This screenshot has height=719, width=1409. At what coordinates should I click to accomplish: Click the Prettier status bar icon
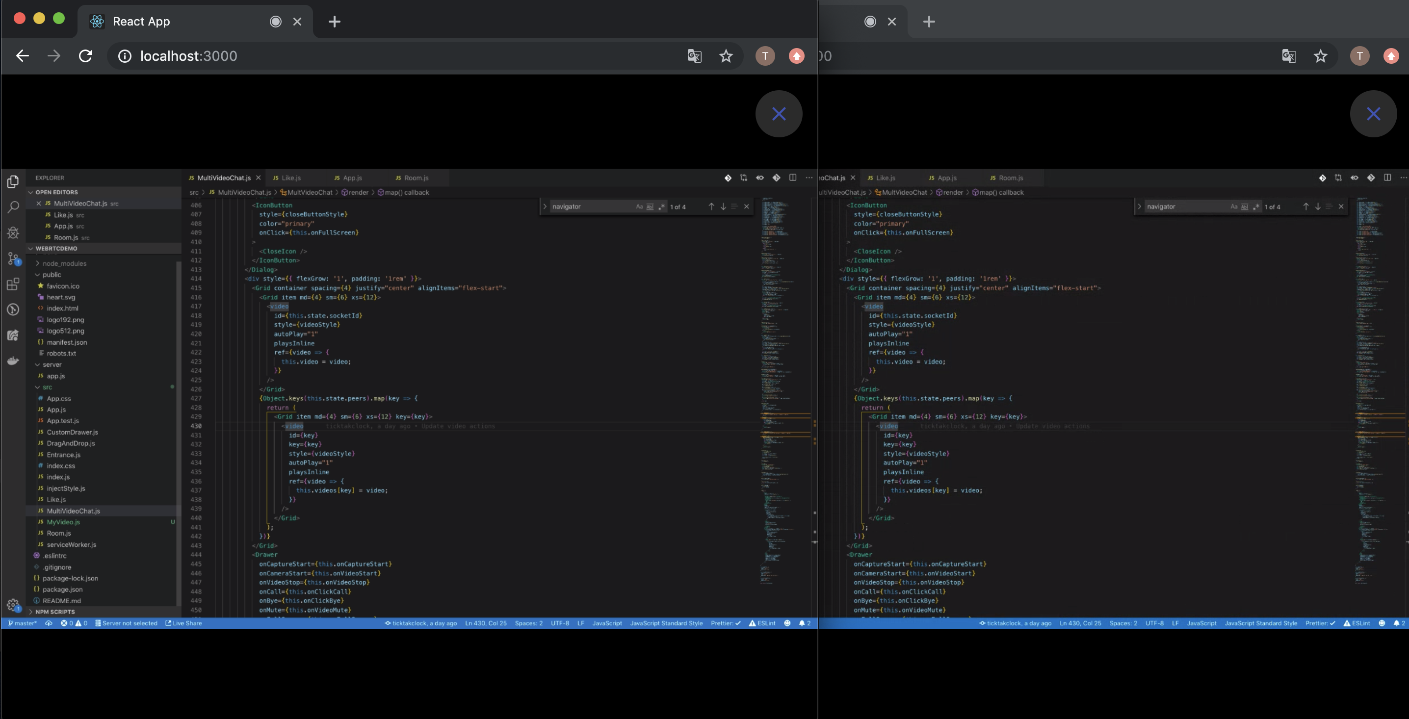(x=725, y=623)
